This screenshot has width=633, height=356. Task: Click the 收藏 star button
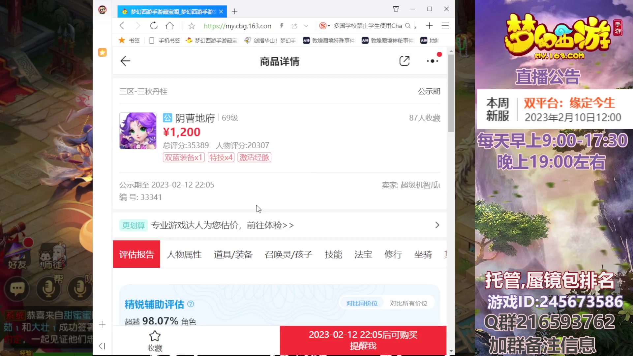pyautogui.click(x=155, y=341)
